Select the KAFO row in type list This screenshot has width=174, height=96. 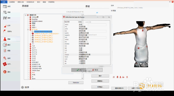87,33
